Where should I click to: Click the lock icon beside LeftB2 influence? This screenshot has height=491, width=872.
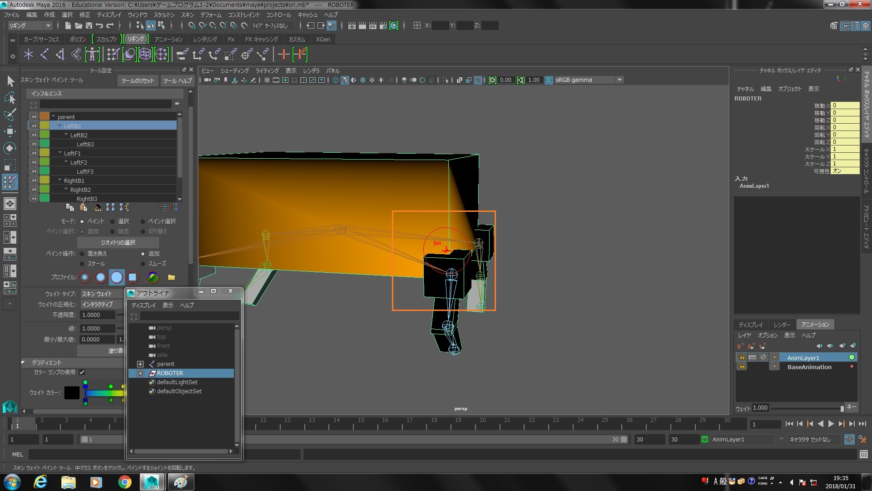click(x=34, y=135)
